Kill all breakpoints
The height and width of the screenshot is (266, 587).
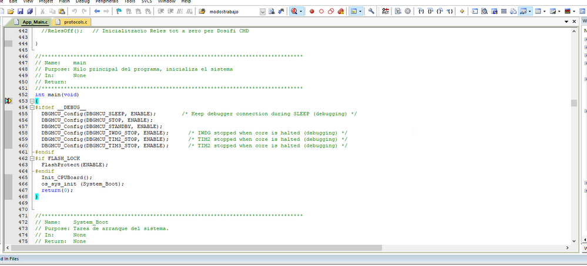341,11
